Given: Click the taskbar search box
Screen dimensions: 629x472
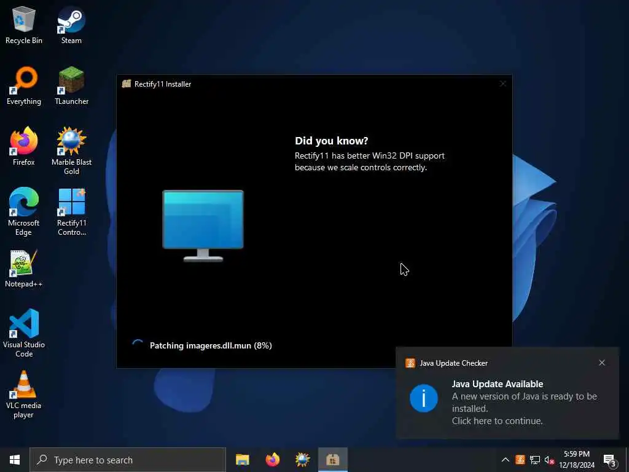Looking at the screenshot, I should pyautogui.click(x=128, y=460).
